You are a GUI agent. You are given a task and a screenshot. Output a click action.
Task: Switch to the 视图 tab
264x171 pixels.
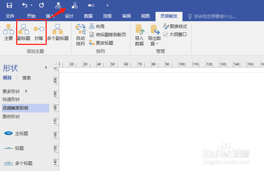145,16
